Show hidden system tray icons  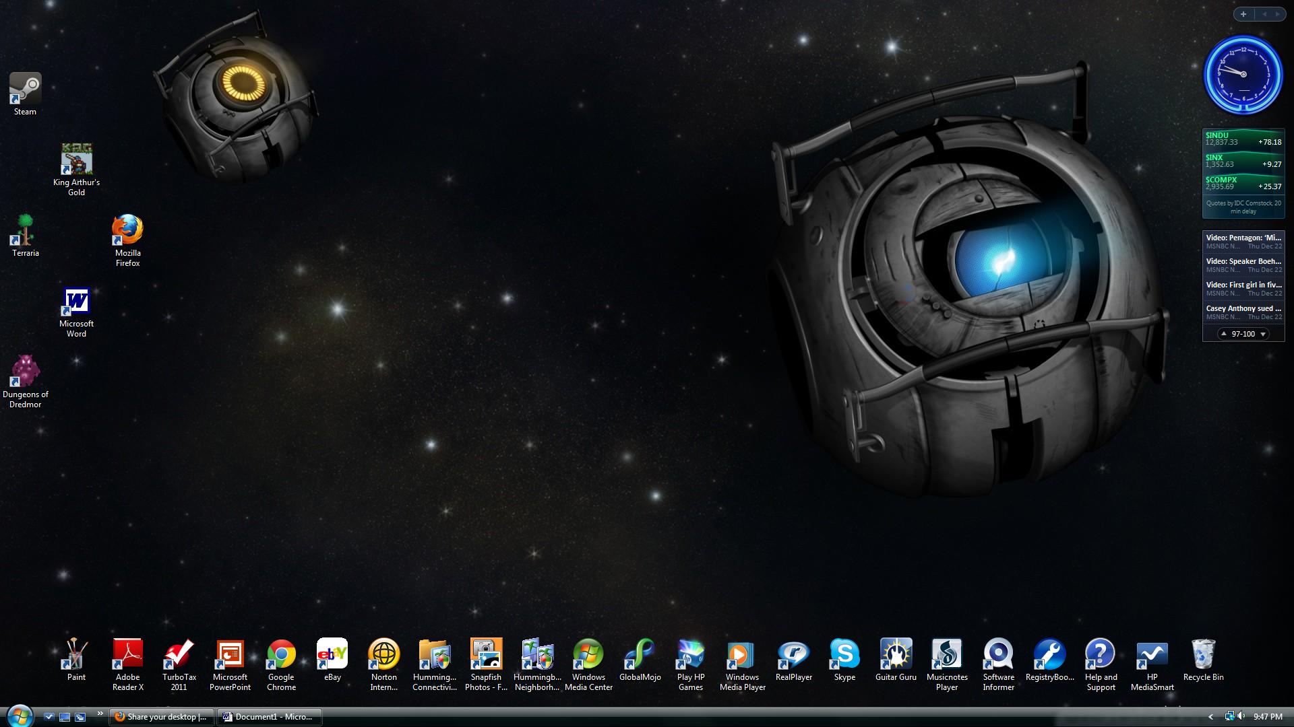coord(1210,717)
